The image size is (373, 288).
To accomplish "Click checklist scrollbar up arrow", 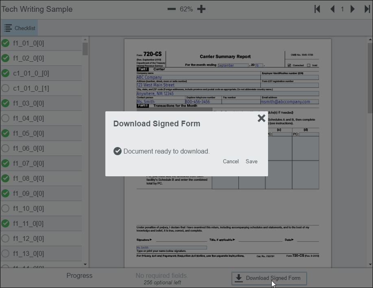I will coord(85,39).
